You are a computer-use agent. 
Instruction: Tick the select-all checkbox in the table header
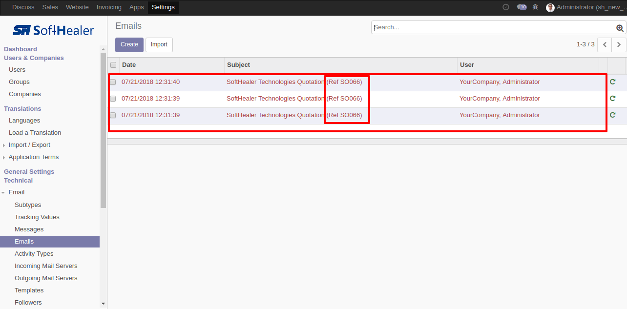pyautogui.click(x=113, y=65)
